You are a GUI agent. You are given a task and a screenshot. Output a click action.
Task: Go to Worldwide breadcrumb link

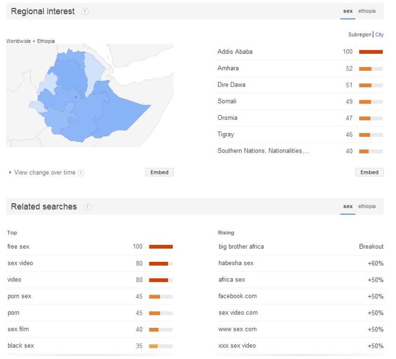[18, 41]
